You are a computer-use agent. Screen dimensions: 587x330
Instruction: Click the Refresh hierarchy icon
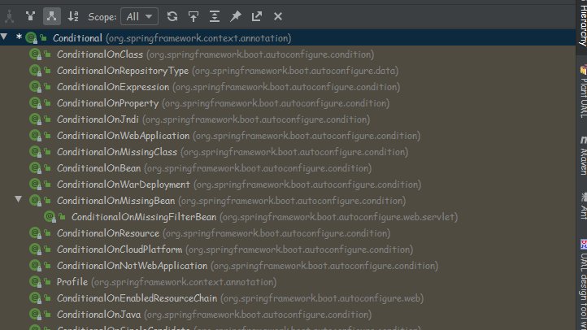point(172,16)
